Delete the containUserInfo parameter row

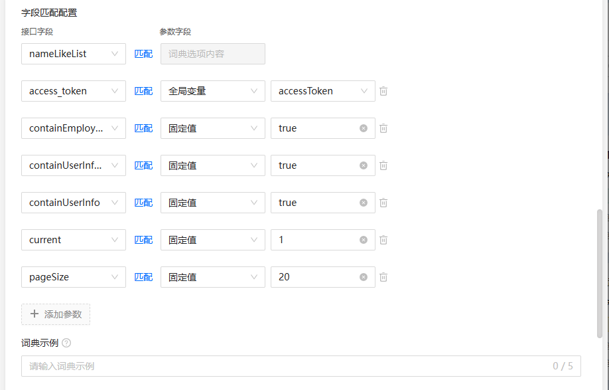383,203
